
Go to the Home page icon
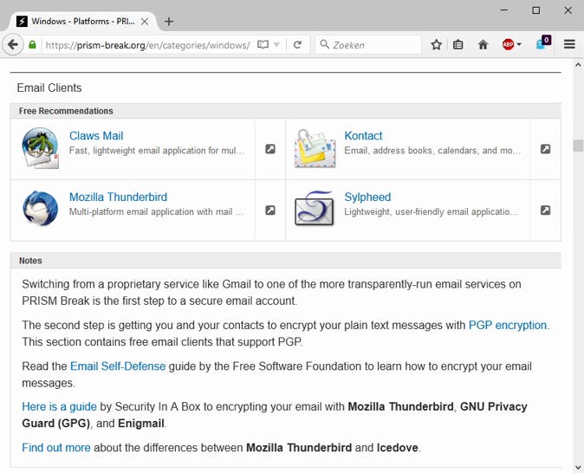(483, 45)
